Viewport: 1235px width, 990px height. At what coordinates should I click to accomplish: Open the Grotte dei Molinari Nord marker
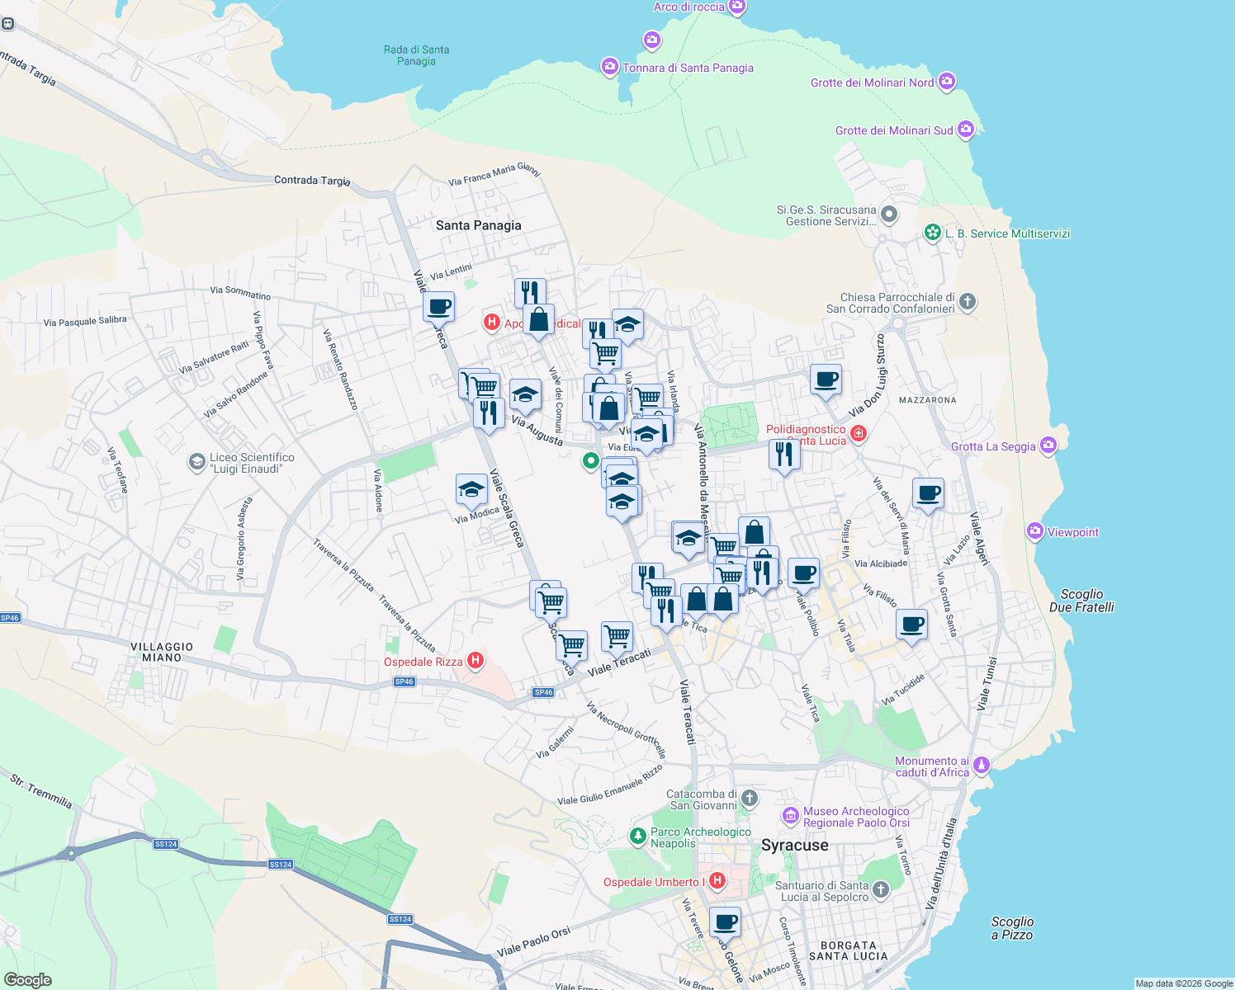[x=946, y=82]
